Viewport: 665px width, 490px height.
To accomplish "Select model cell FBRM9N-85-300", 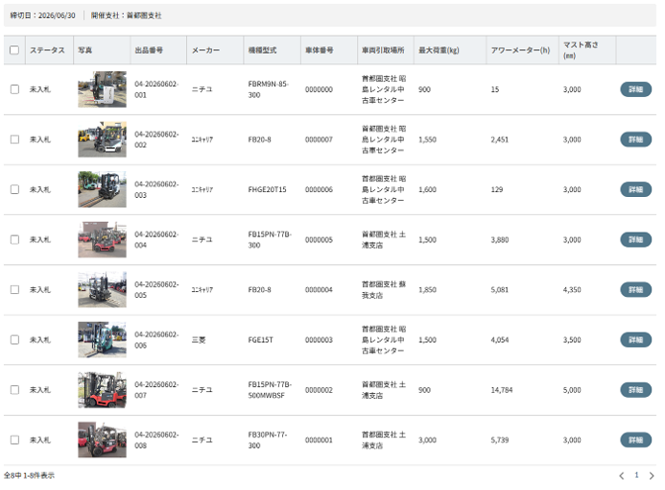I will click(269, 89).
